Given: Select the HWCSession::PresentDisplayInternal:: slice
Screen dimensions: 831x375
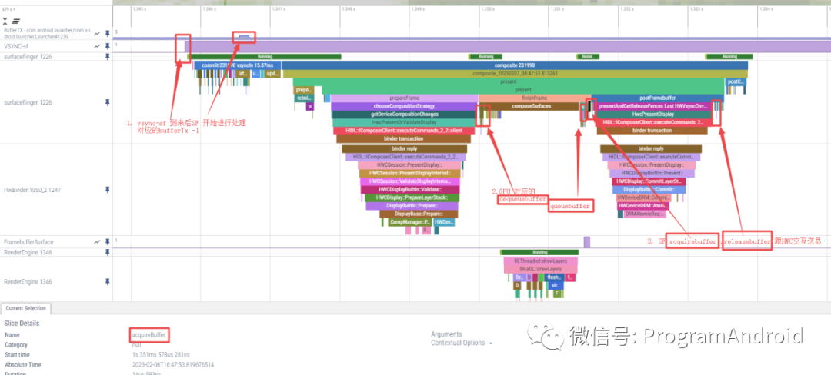Looking at the screenshot, I should pyautogui.click(x=409, y=173).
